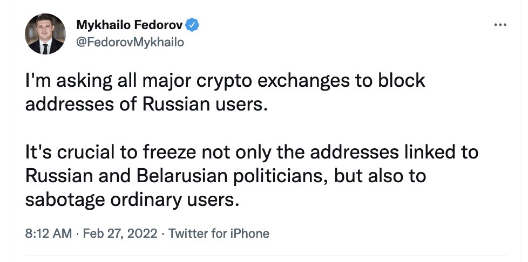Click the paragraph beginning "It's crucial to freeze"
Image resolution: width=528 pixels, height=262 pixels.
[x=252, y=176]
